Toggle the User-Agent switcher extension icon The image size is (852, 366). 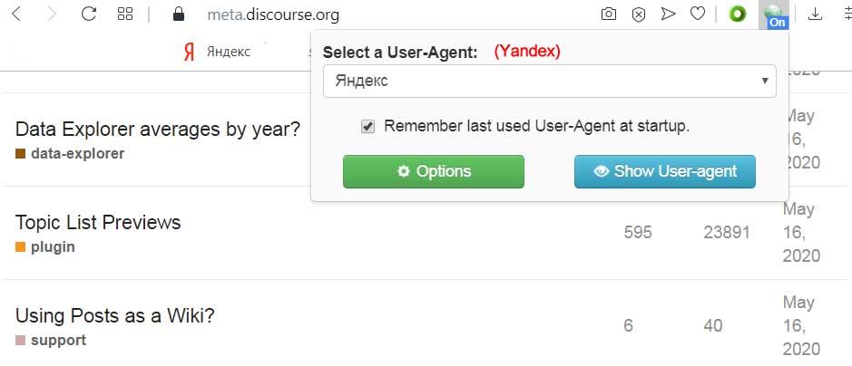tap(774, 14)
